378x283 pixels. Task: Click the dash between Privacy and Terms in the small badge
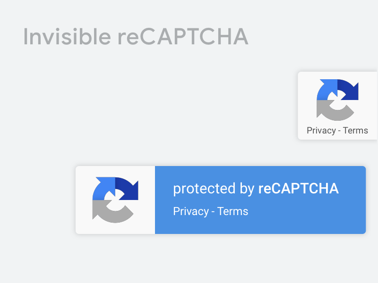coord(339,131)
